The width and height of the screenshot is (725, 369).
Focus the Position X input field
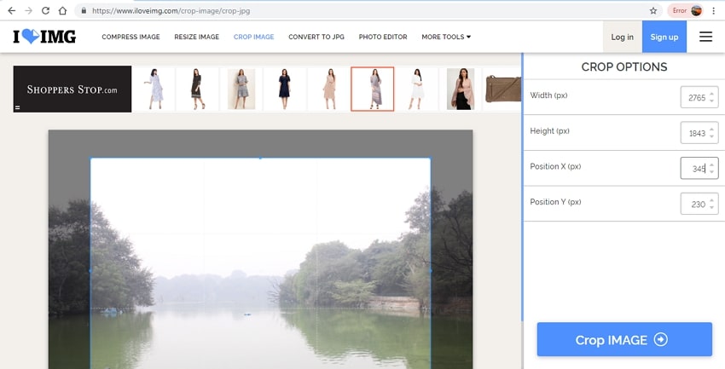point(694,168)
